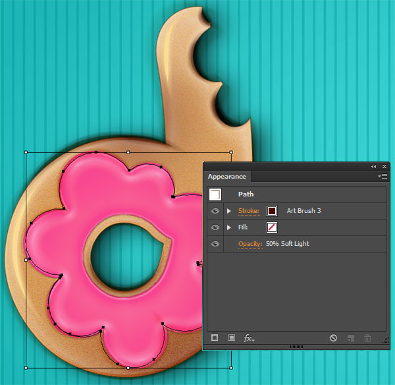Click the Fill none color swatch
Viewport: 395px width, 385px height.
pos(272,227)
